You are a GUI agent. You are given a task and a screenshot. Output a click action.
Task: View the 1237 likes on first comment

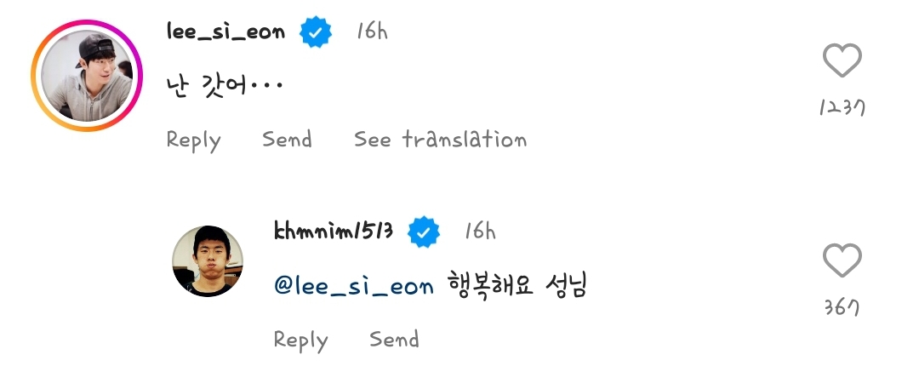pyautogui.click(x=842, y=107)
